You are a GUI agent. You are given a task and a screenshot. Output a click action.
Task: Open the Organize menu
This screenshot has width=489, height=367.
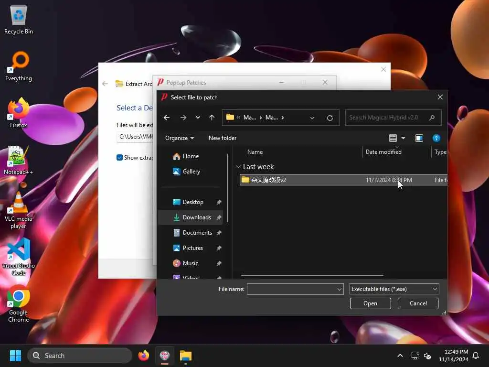[x=180, y=138]
